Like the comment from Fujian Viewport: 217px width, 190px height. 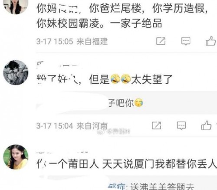click(211, 41)
